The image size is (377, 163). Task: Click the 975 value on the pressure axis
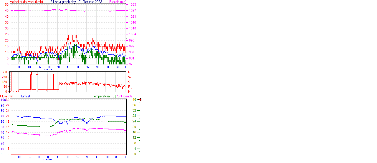[131, 64]
